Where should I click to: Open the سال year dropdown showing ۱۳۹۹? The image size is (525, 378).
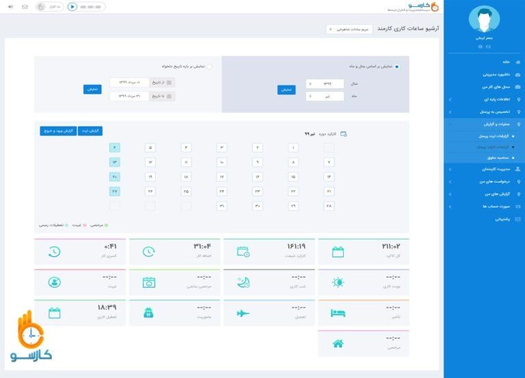point(325,83)
